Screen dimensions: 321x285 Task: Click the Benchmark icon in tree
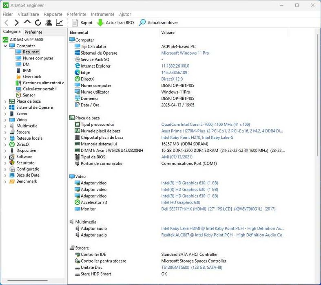click(12, 181)
